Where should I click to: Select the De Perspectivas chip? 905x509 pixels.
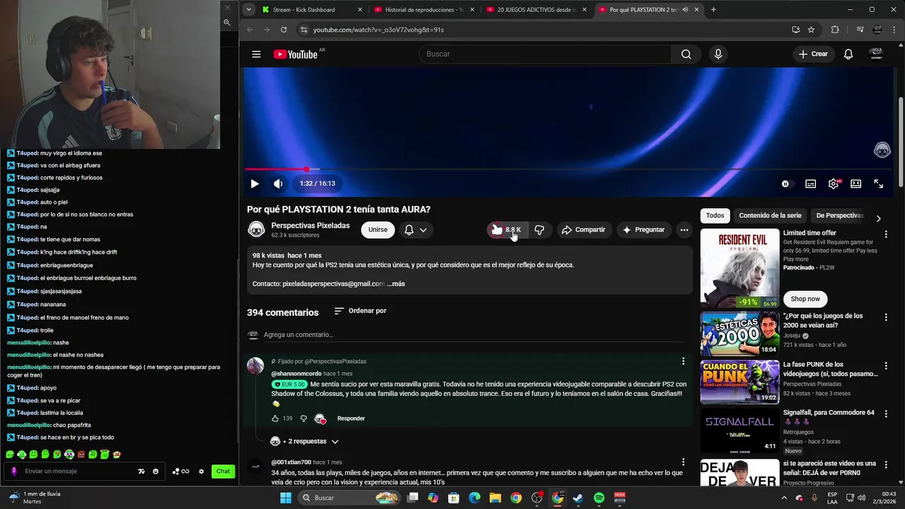point(840,216)
